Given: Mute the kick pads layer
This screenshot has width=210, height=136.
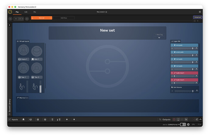Looking at the screenshot, I should [172, 48].
